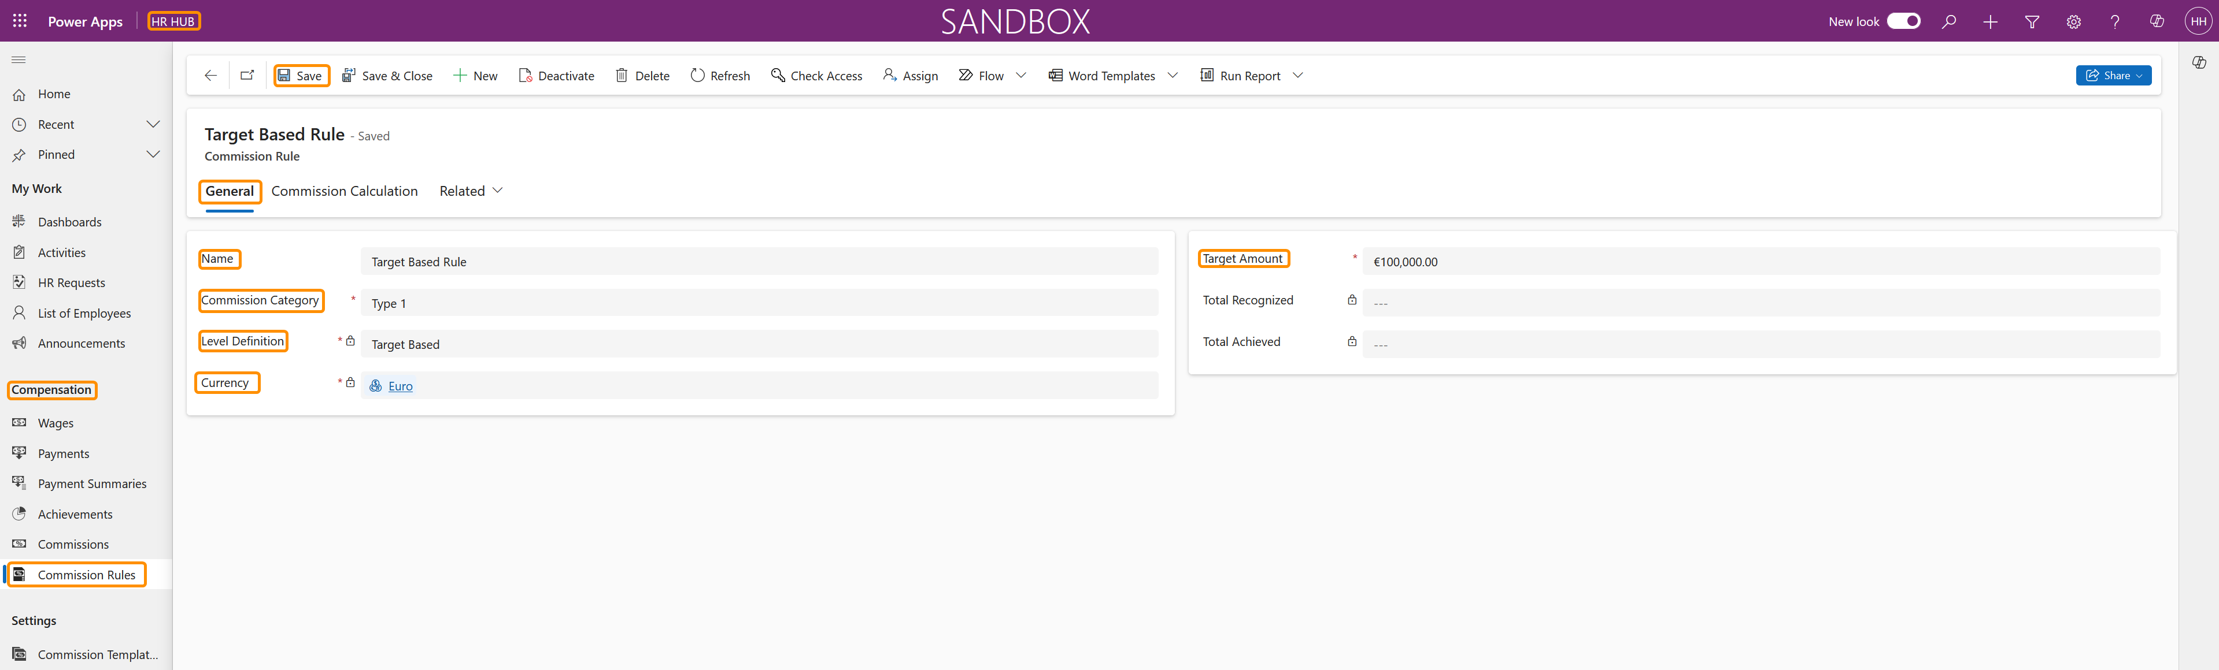Open the Related tab menu
Screen dimensions: 2219x670
(471, 191)
